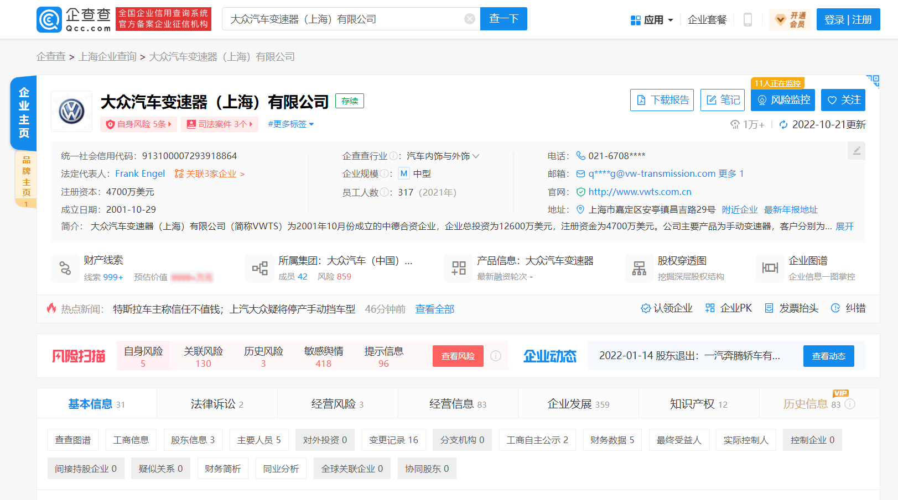Click the 财产线索 icon

click(65, 268)
